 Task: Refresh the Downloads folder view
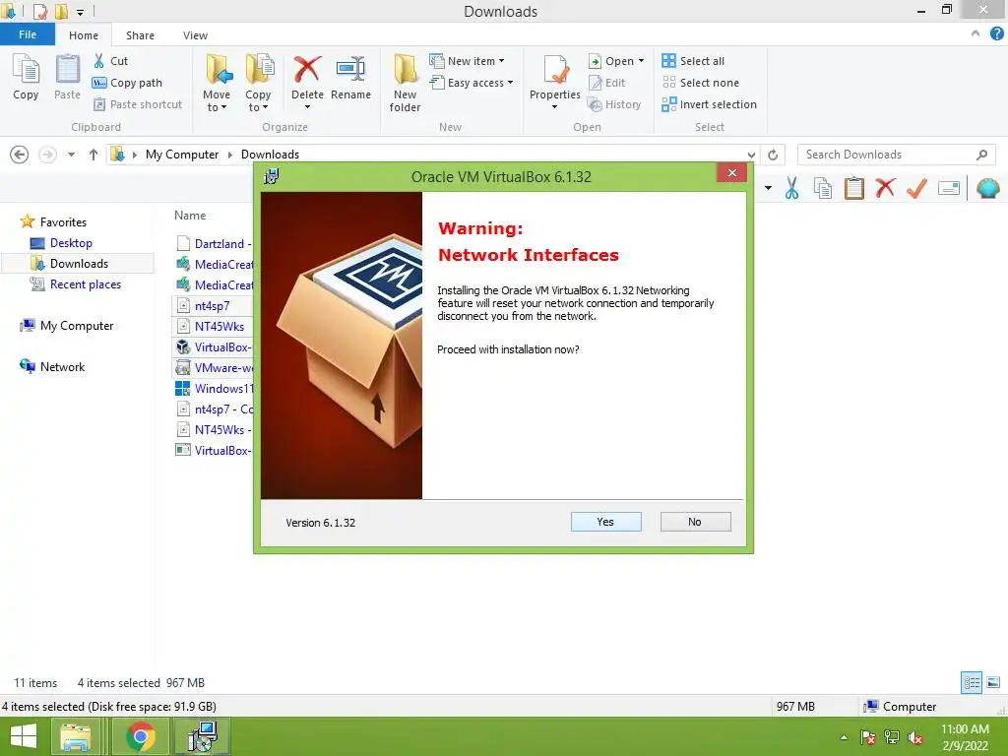[773, 155]
